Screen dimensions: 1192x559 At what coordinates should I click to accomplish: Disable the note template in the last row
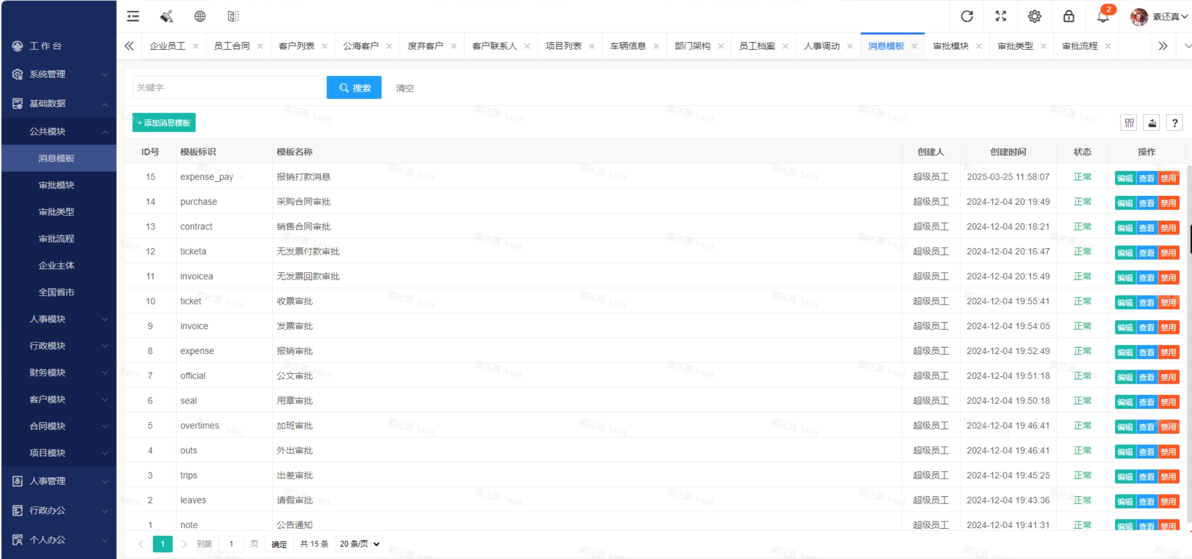(1169, 526)
